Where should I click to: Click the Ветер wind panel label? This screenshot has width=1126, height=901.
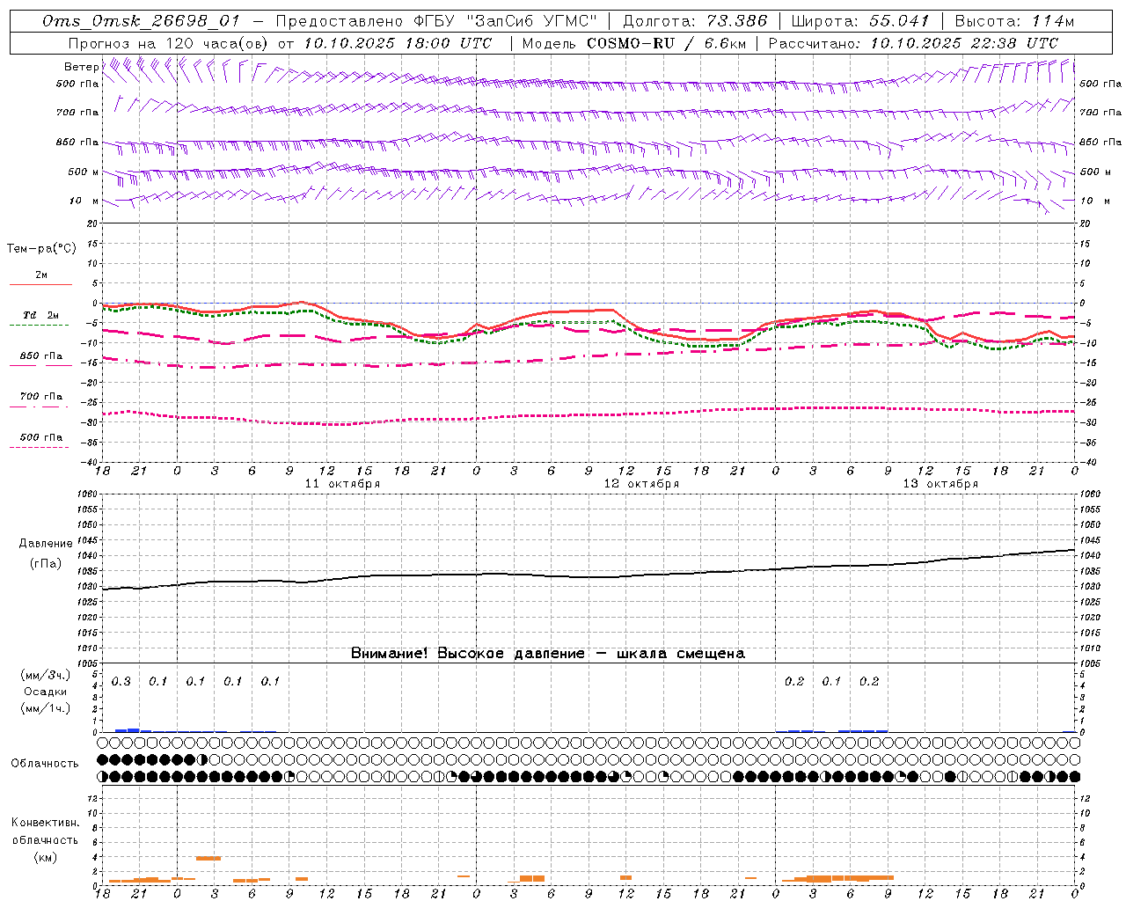(x=81, y=67)
